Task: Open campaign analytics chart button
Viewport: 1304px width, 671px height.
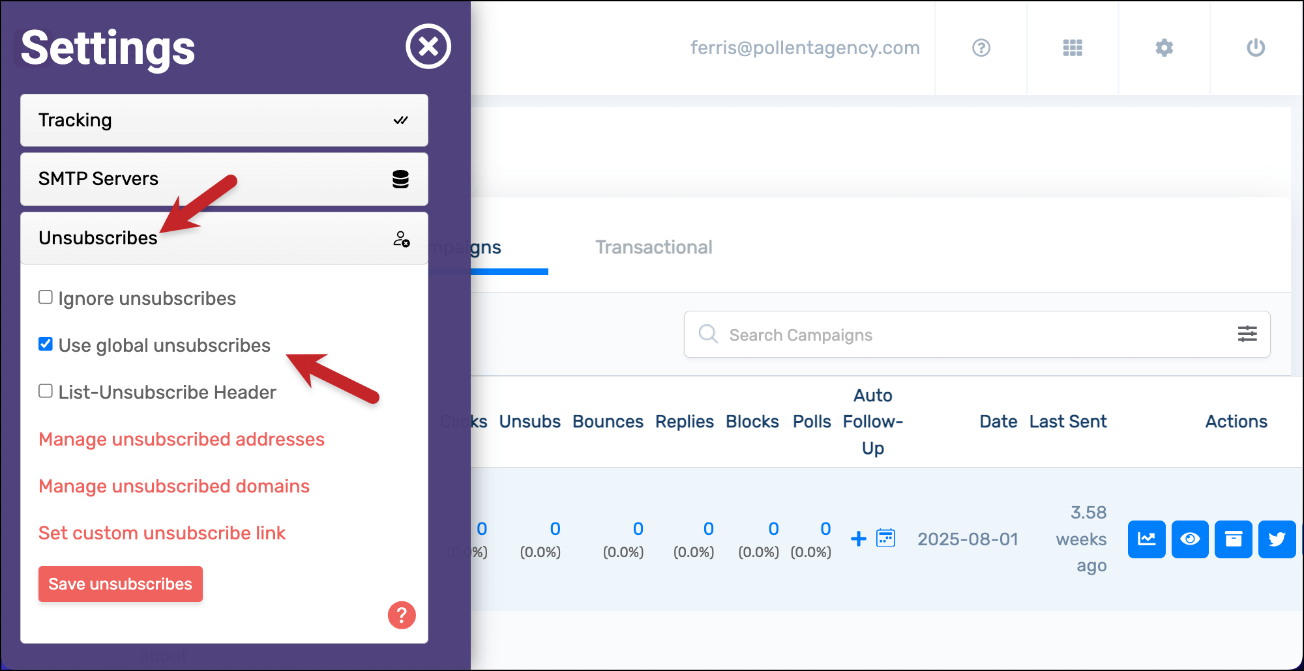Action: tap(1146, 539)
